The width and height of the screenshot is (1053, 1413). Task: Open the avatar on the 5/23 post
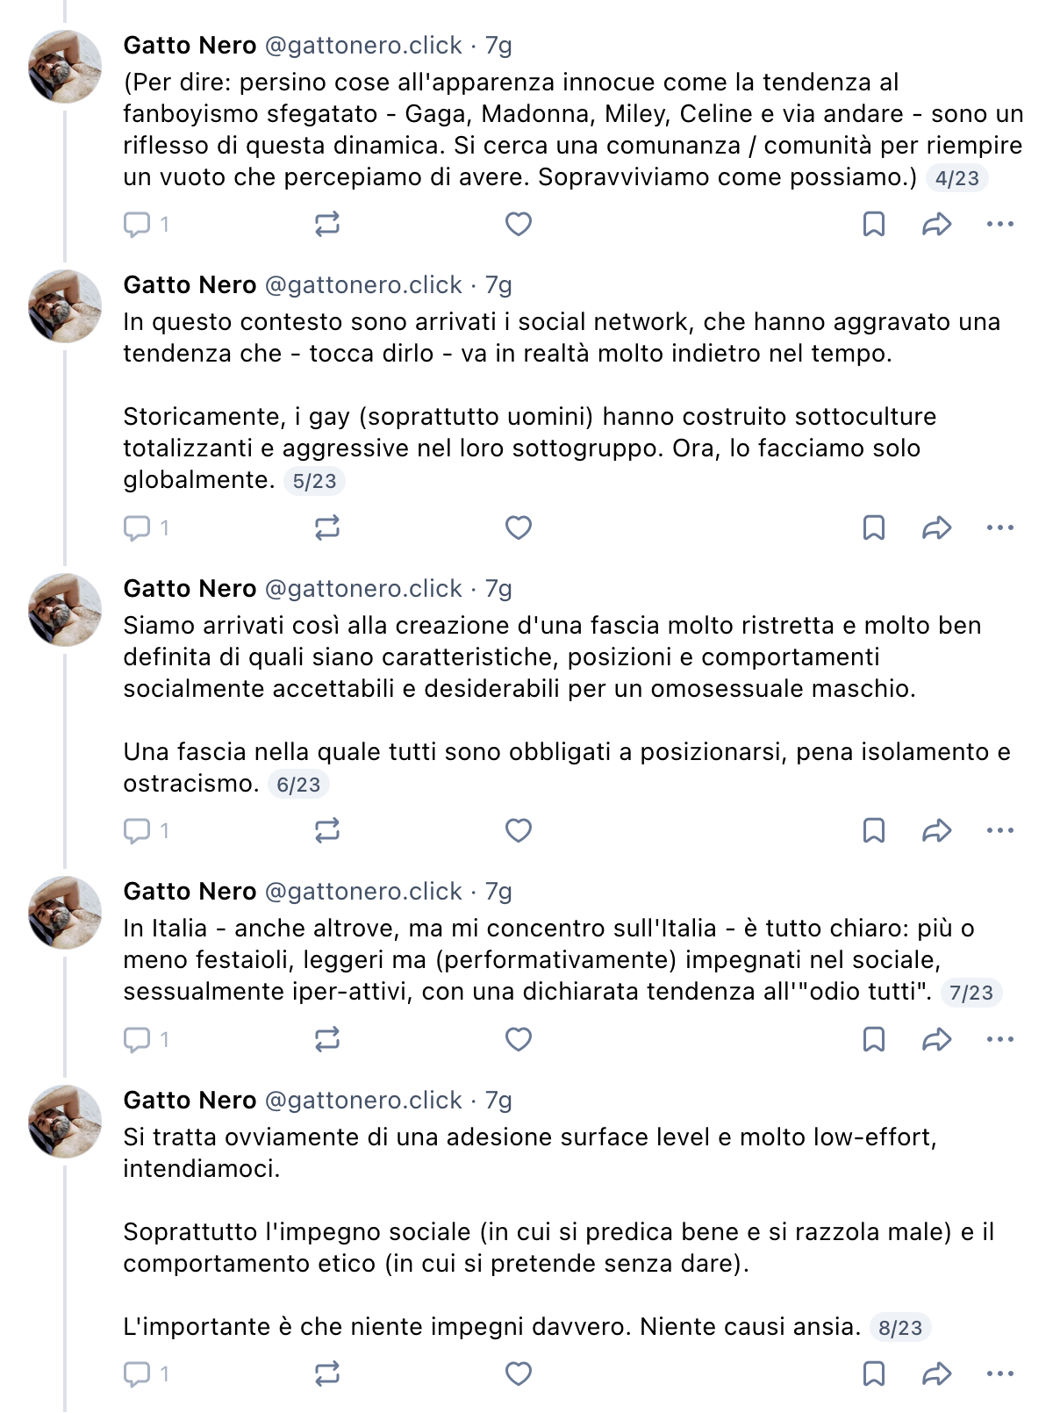point(65,306)
